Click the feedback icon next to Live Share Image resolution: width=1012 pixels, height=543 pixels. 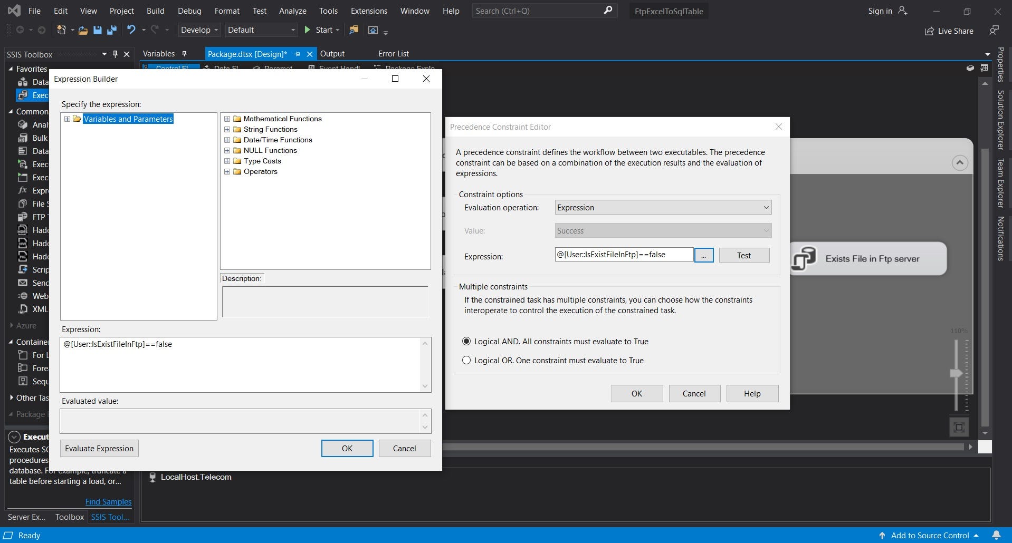[x=994, y=31]
